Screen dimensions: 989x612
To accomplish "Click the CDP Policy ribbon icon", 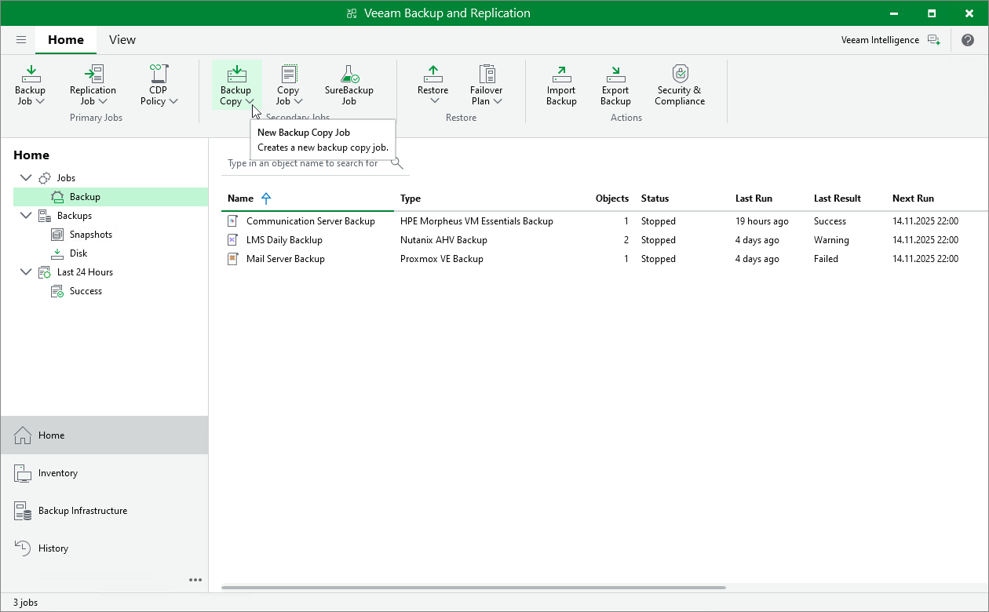I will tap(159, 74).
